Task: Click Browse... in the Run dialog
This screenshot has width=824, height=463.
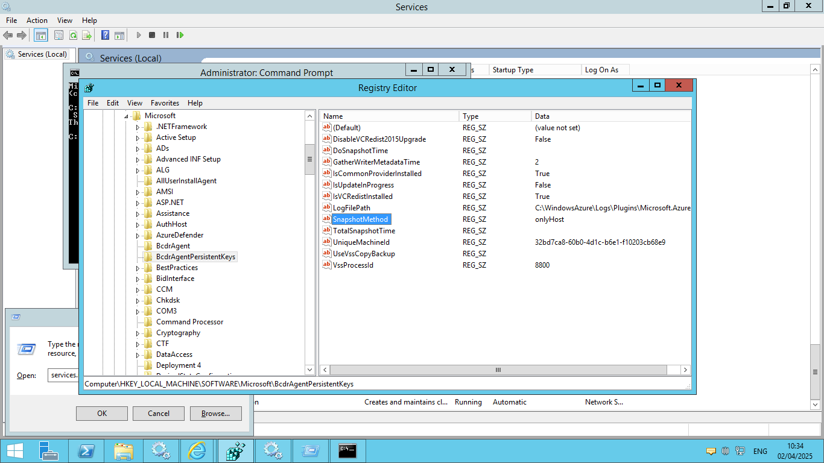Action: click(216, 414)
